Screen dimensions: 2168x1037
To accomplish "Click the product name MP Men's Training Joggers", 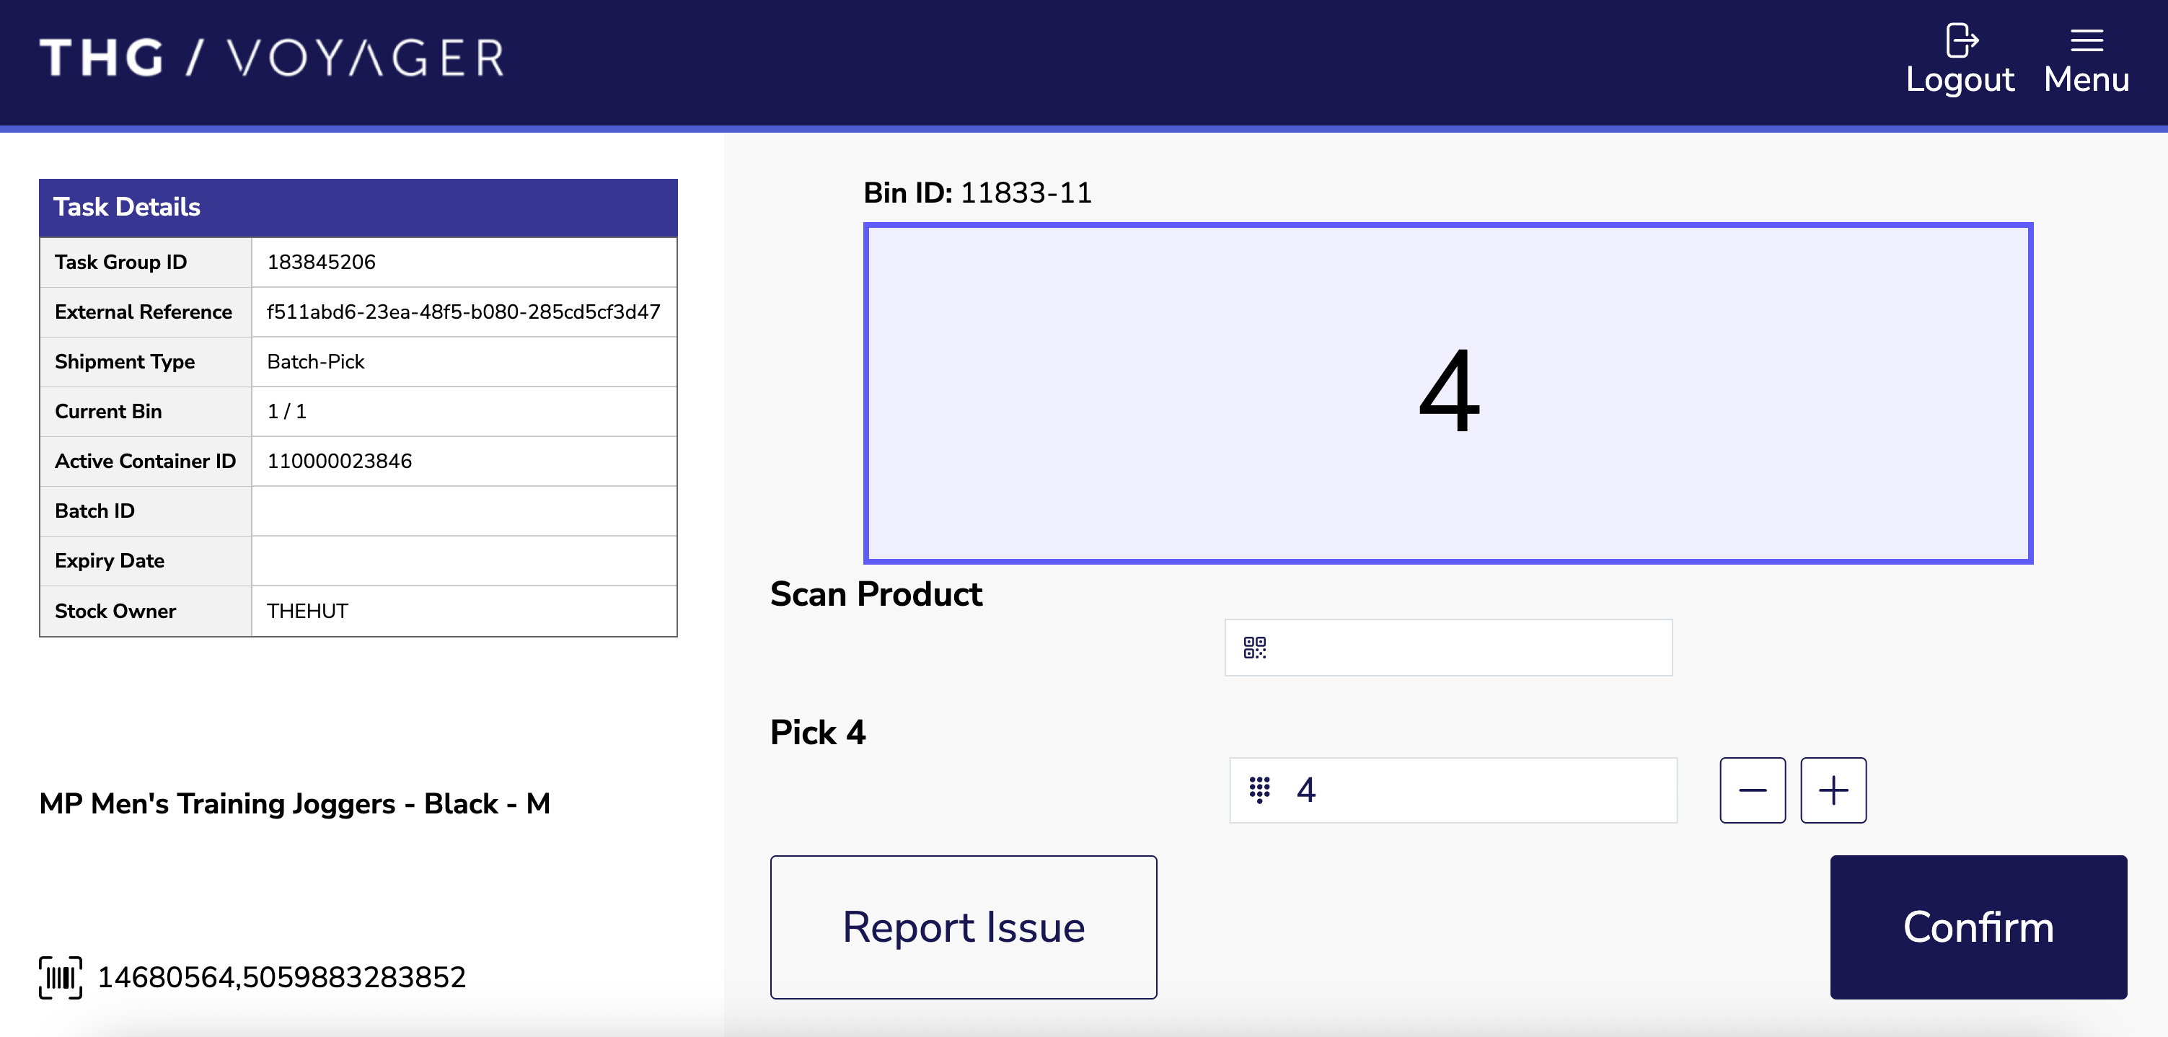I will coord(294,804).
